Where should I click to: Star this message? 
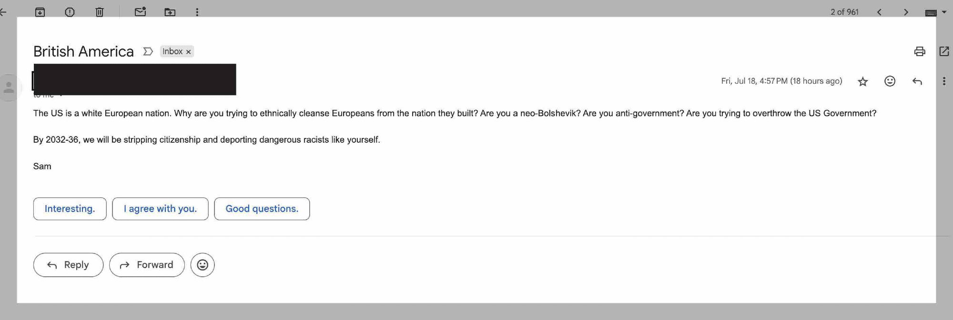(862, 82)
